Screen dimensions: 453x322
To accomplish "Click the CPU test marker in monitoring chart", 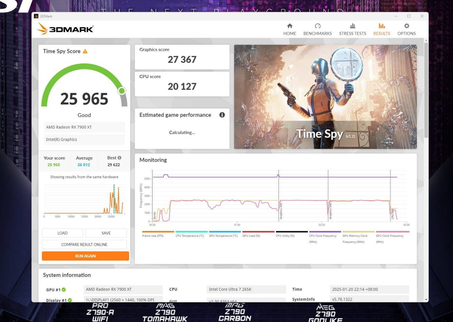I will (393, 214).
